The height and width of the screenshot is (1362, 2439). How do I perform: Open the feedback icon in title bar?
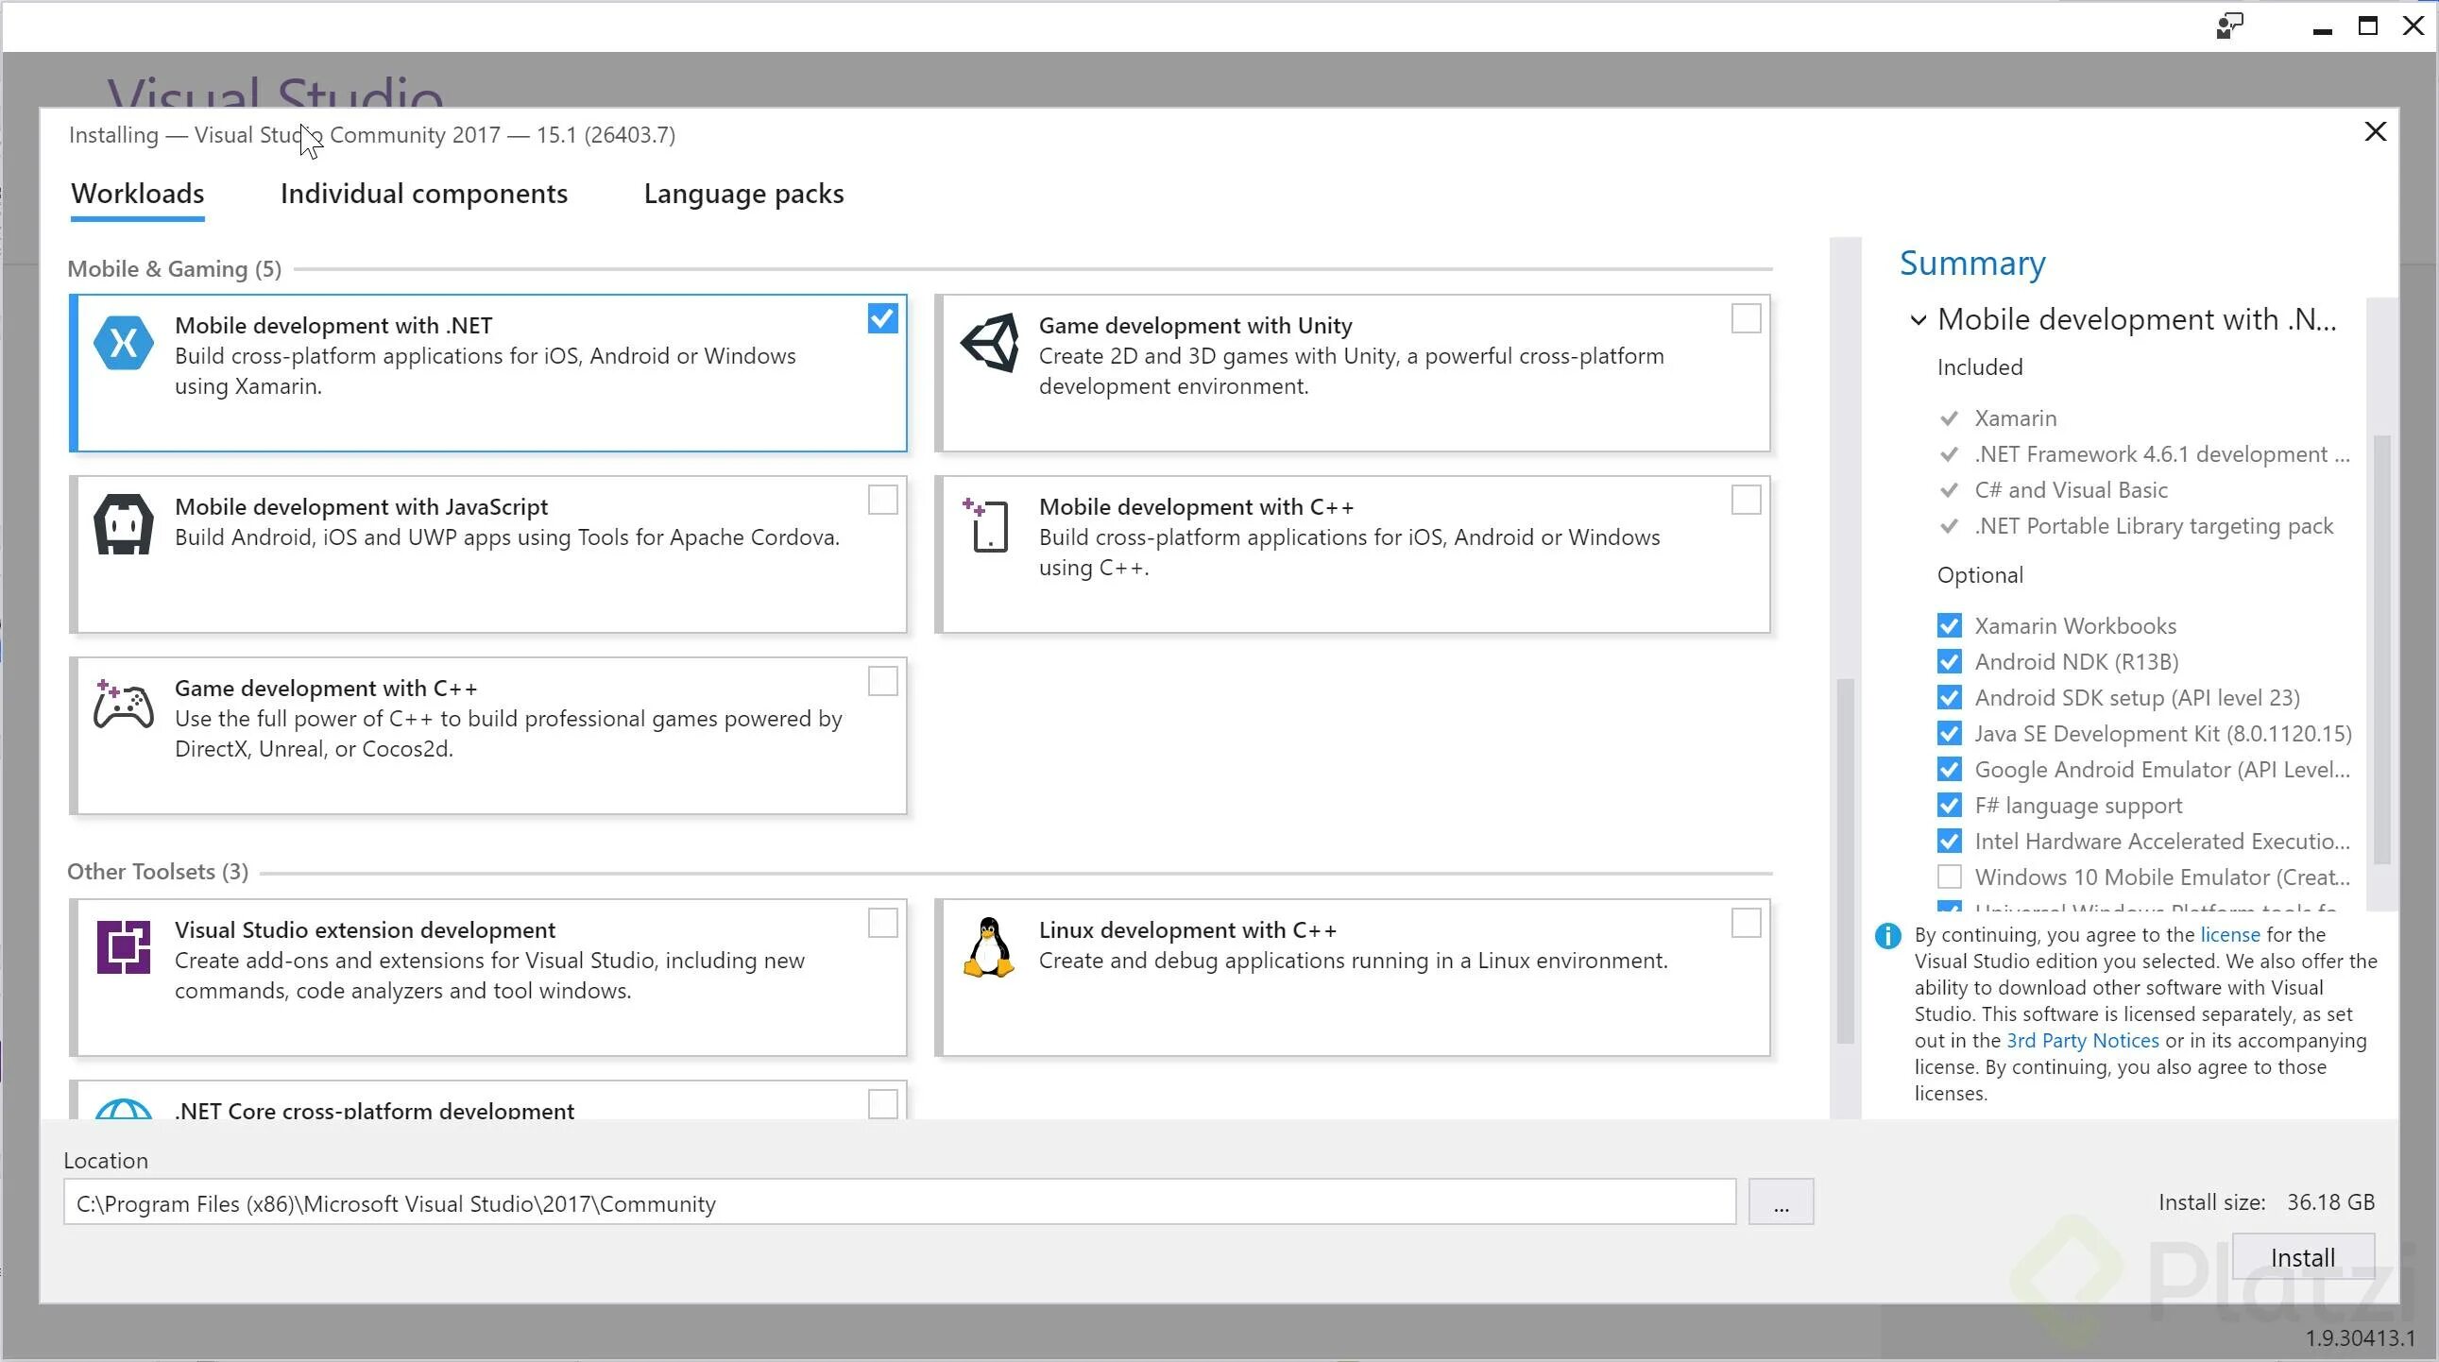pos(2229,26)
